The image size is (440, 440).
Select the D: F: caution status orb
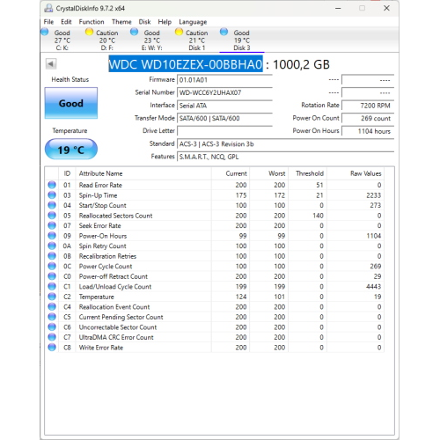89,32
